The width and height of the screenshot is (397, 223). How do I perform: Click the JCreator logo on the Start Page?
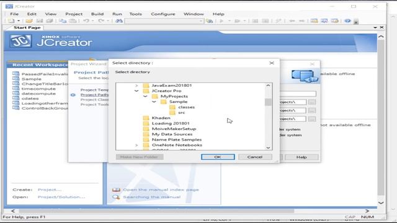pyautogui.click(x=20, y=41)
